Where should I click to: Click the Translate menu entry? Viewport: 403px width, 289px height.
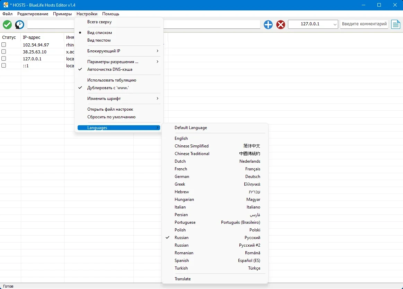click(x=215, y=279)
